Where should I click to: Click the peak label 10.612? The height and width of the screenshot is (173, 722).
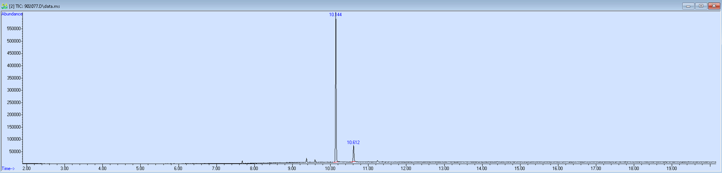[x=353, y=143]
